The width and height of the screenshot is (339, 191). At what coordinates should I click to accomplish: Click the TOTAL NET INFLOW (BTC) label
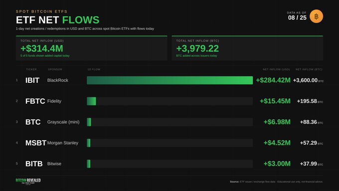[x=197, y=41]
